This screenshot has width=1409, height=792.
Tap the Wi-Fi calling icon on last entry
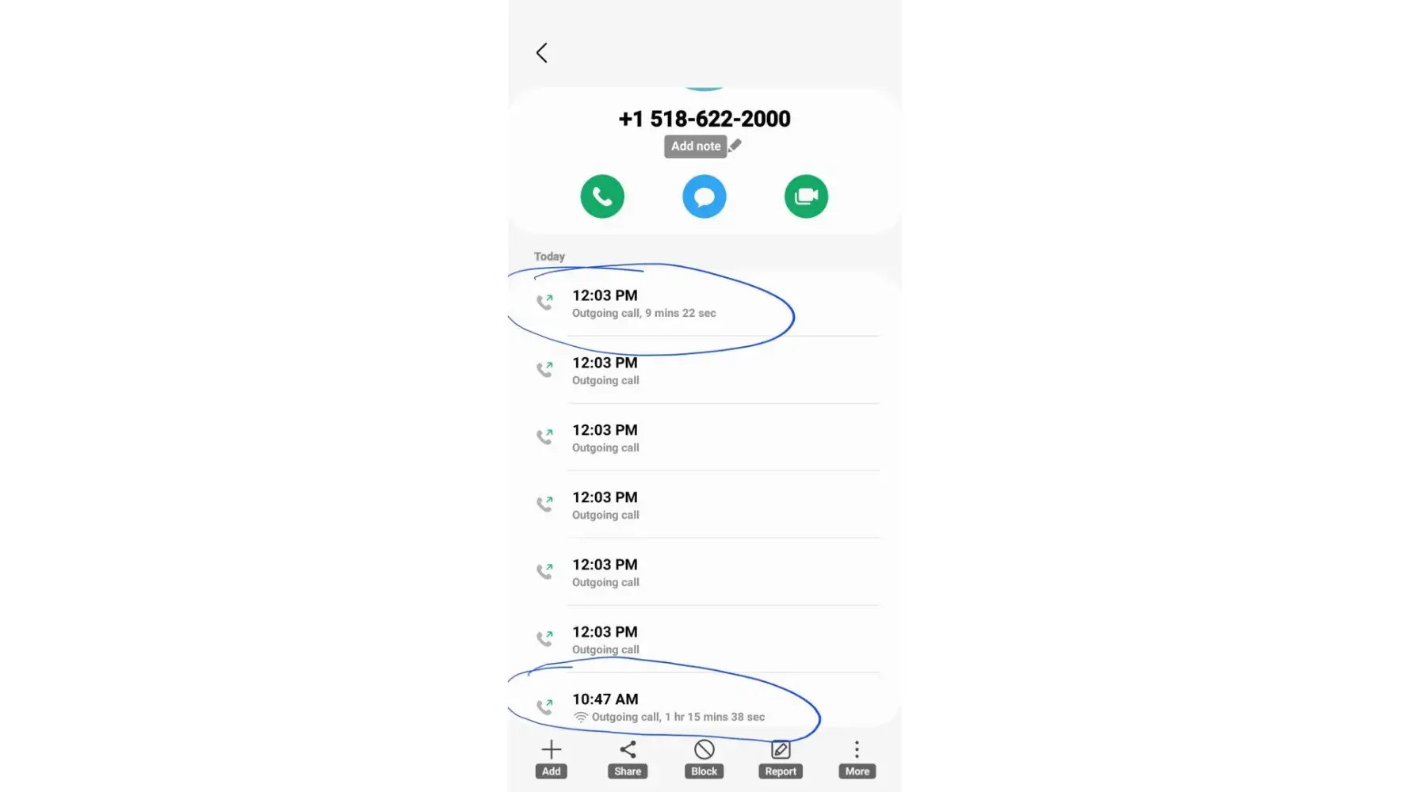tap(581, 717)
